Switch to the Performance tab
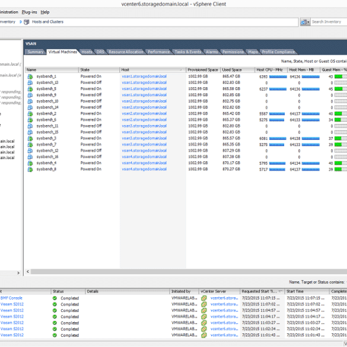347x347 pixels. [159, 52]
